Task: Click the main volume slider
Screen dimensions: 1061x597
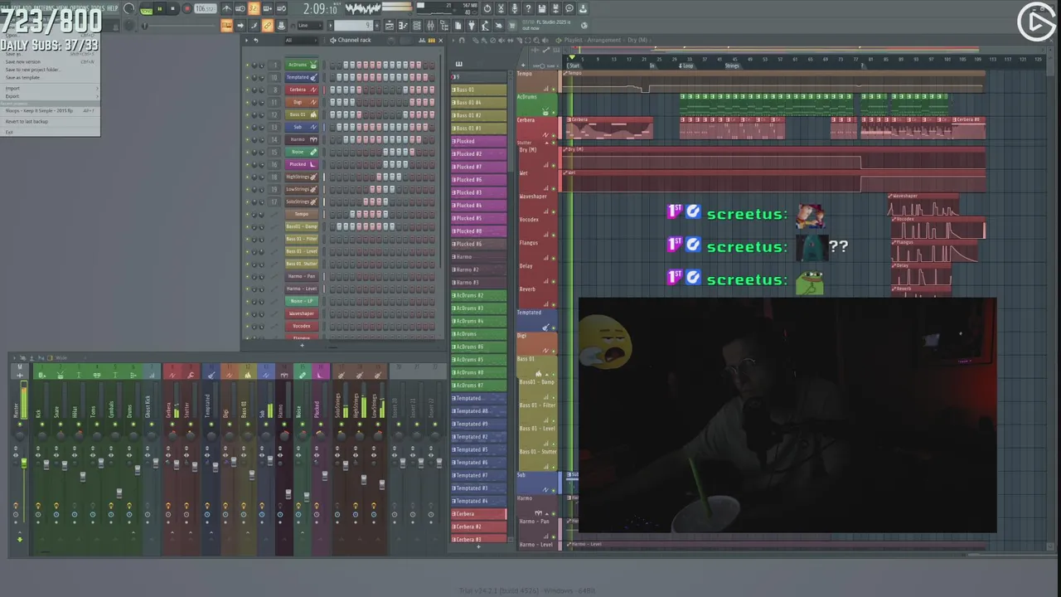Action: pyautogui.click(x=129, y=9)
